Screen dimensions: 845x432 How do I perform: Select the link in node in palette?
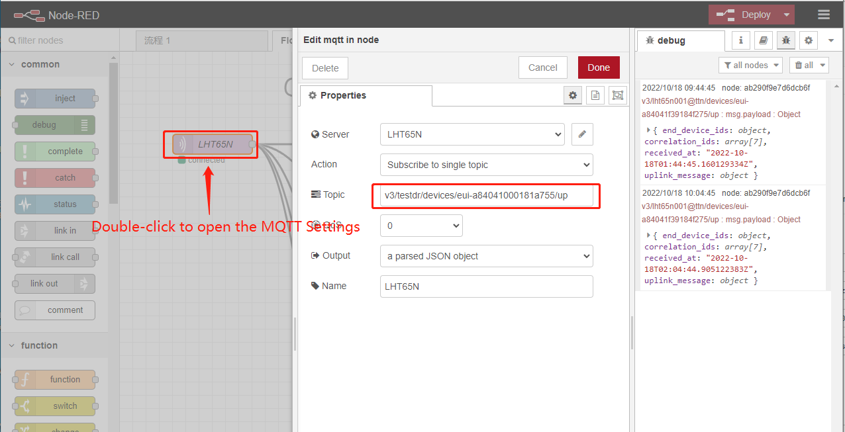(55, 231)
